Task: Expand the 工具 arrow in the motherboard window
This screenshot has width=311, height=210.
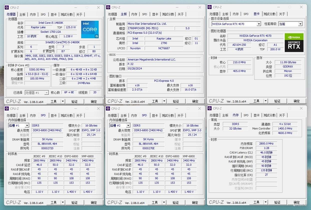Action: tap(164, 101)
